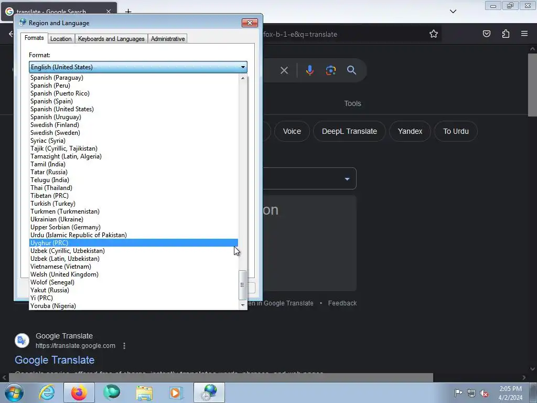Click the To Urdu chip
This screenshot has width=537, height=403.
coord(456,131)
